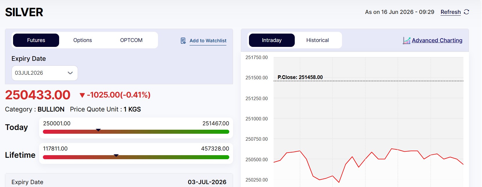Click the change value -1025.00(-0.41%)
Image resolution: width=482 pixels, height=187 pixels.
click(119, 95)
